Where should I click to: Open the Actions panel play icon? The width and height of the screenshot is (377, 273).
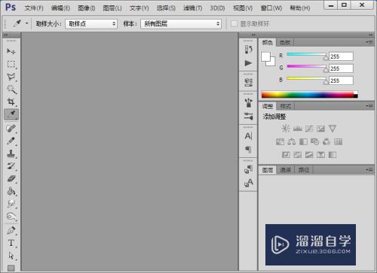248,63
